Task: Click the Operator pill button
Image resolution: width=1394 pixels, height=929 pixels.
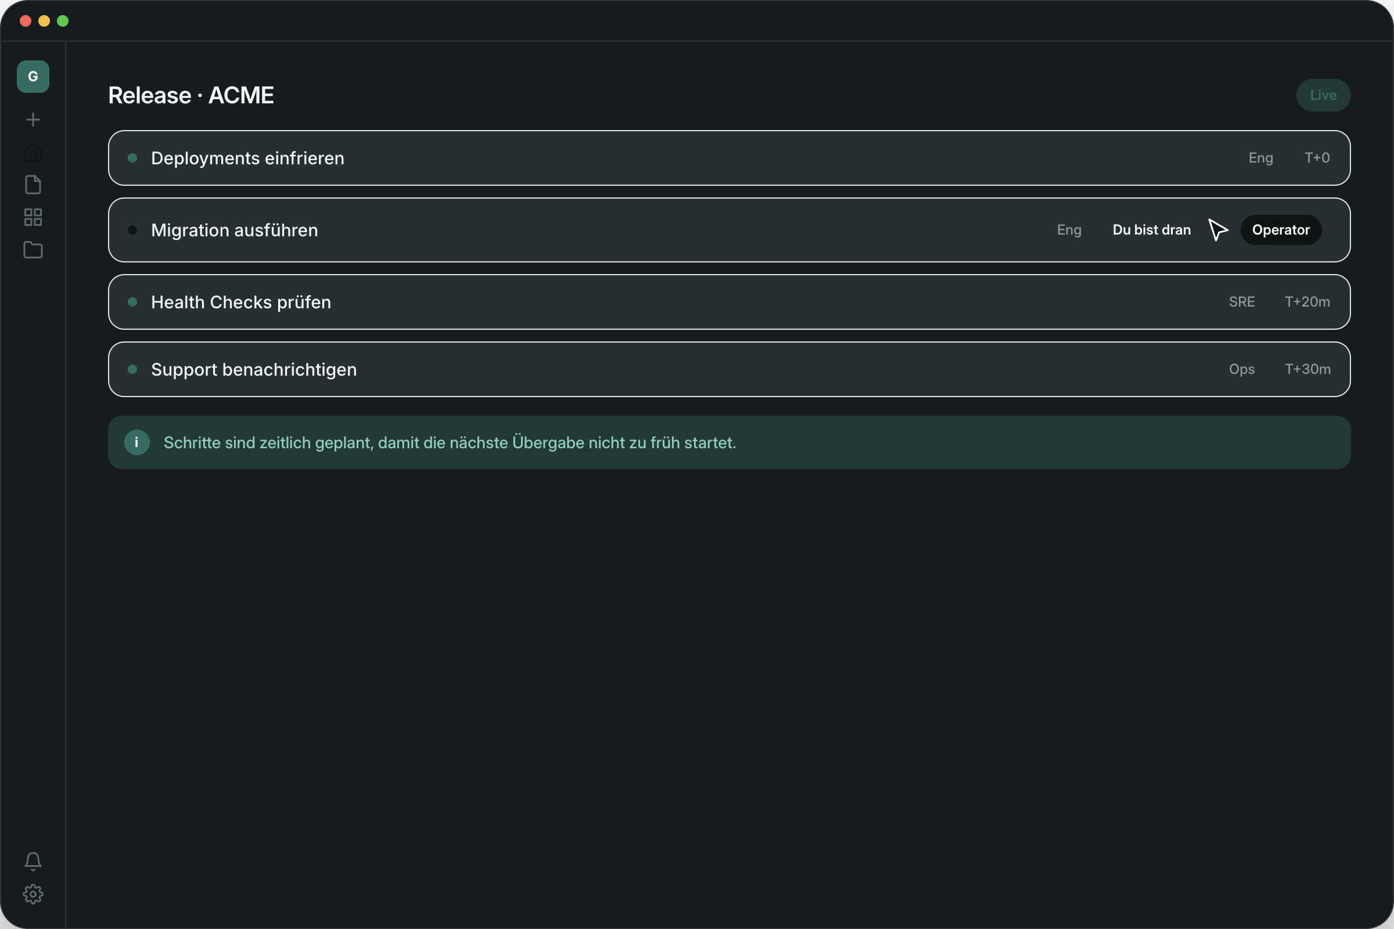Action: (1281, 230)
